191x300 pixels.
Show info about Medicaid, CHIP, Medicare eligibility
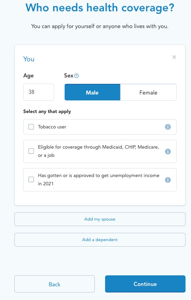(x=168, y=151)
